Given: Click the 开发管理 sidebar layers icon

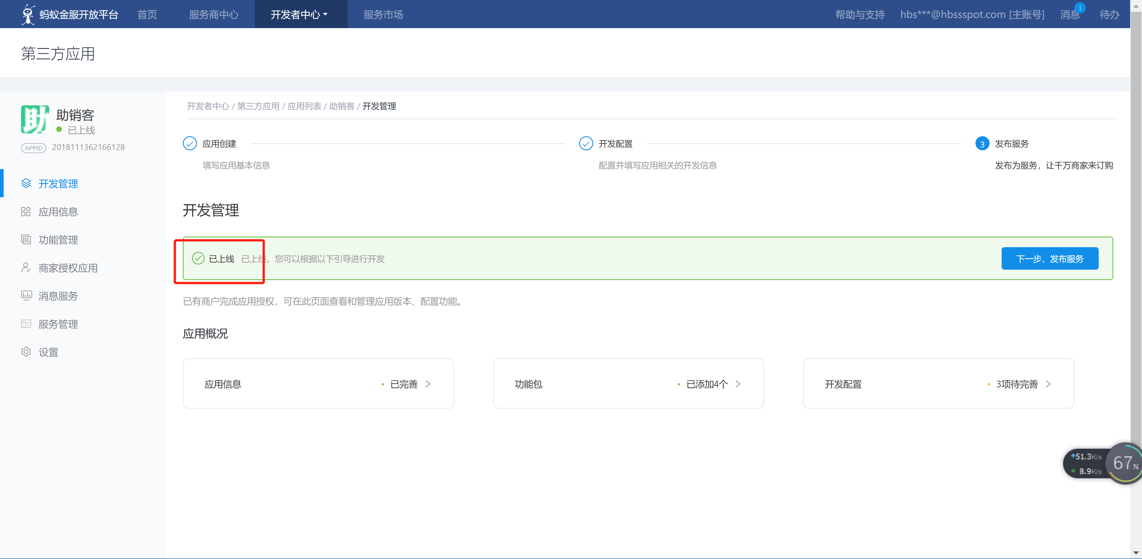Looking at the screenshot, I should pos(26,183).
